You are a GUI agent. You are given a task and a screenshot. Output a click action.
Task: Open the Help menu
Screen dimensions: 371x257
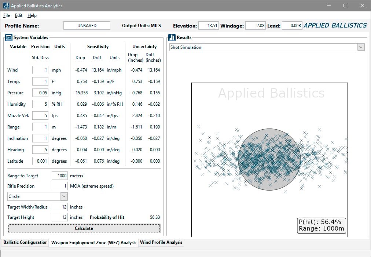(x=32, y=15)
